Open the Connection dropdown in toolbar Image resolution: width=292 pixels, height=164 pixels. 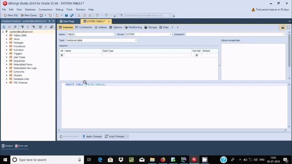click(169, 15)
